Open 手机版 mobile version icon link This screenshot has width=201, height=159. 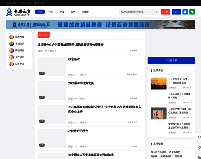point(12,3)
